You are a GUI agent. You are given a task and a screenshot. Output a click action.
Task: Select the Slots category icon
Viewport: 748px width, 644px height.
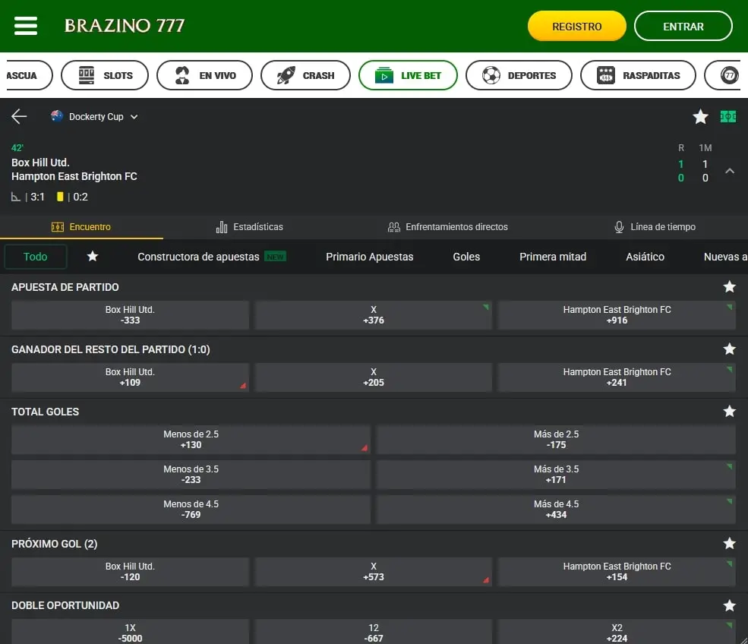point(104,75)
